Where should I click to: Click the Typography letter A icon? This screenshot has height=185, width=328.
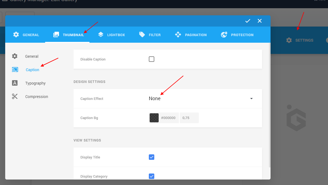(15, 83)
